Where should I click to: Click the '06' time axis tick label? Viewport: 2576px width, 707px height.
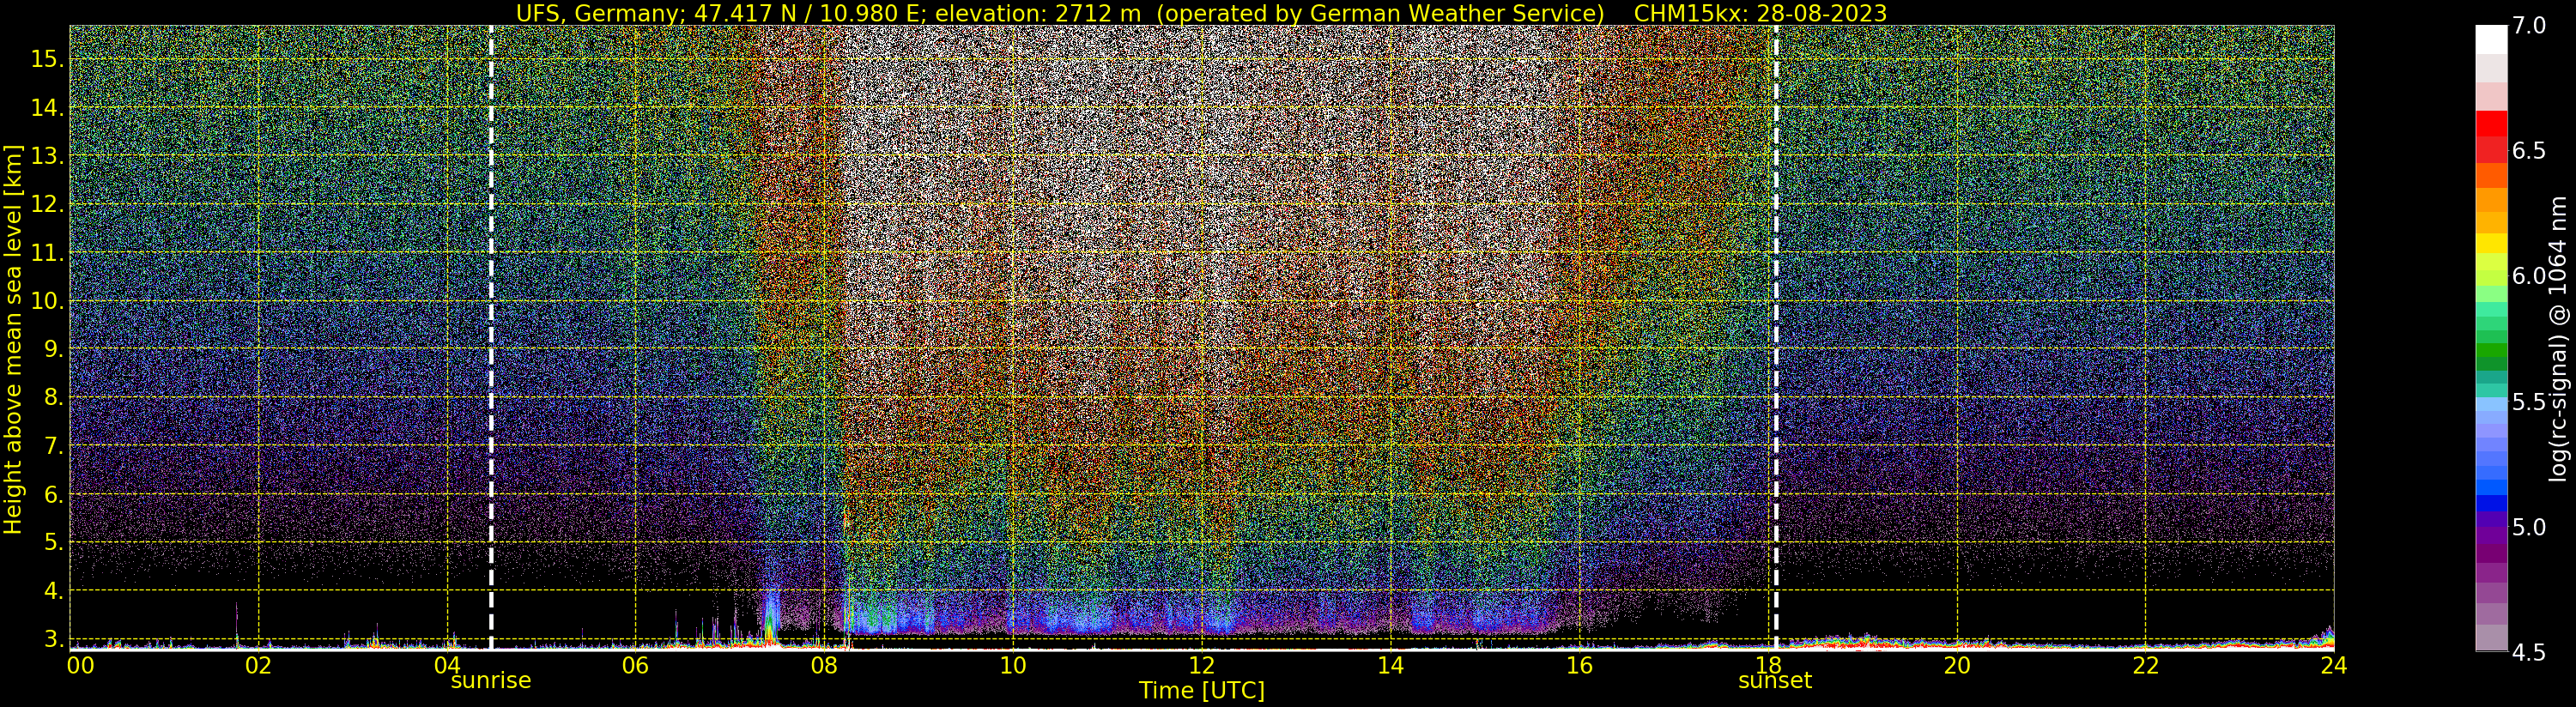(x=635, y=665)
